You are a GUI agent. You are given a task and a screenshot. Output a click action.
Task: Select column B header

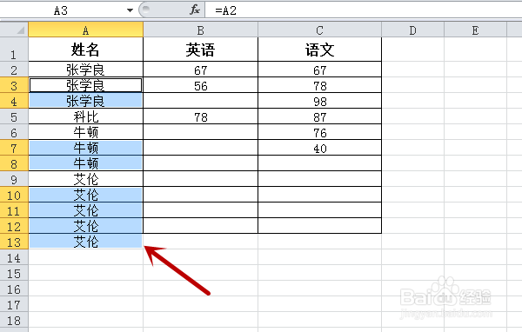[200, 30]
